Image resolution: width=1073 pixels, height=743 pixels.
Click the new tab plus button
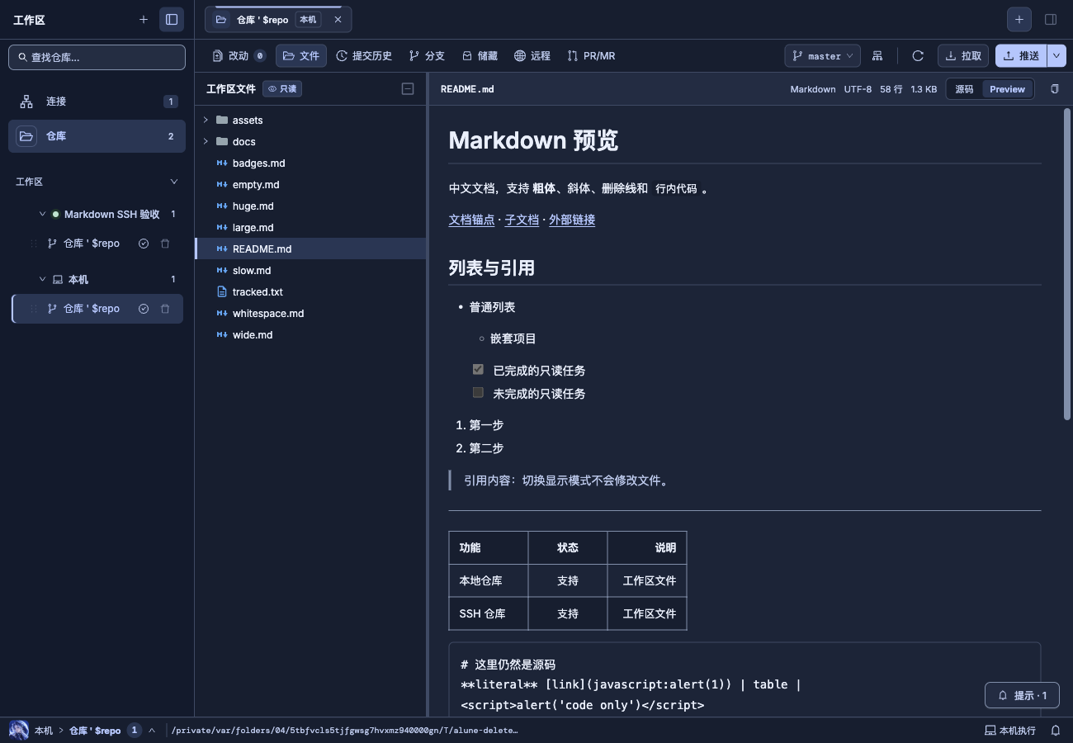coord(1019,19)
